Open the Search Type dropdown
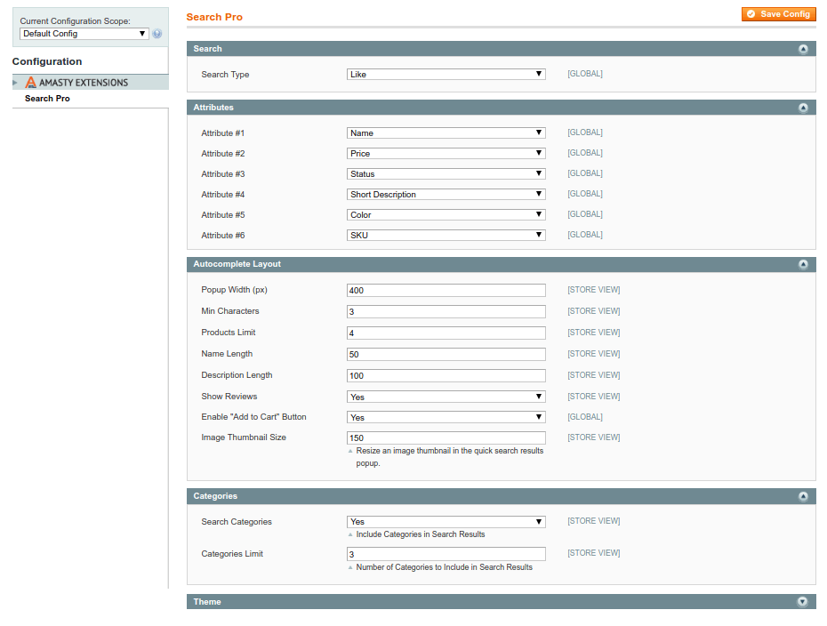Image resolution: width=827 pixels, height=626 pixels. tap(446, 75)
